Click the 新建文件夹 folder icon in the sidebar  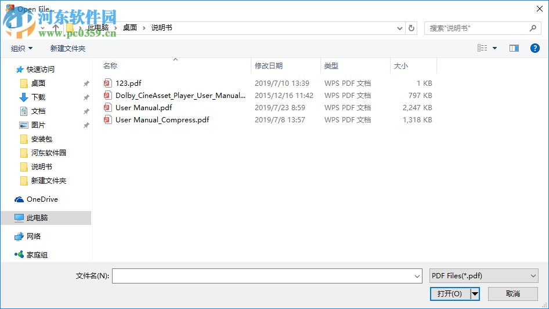tap(24, 181)
